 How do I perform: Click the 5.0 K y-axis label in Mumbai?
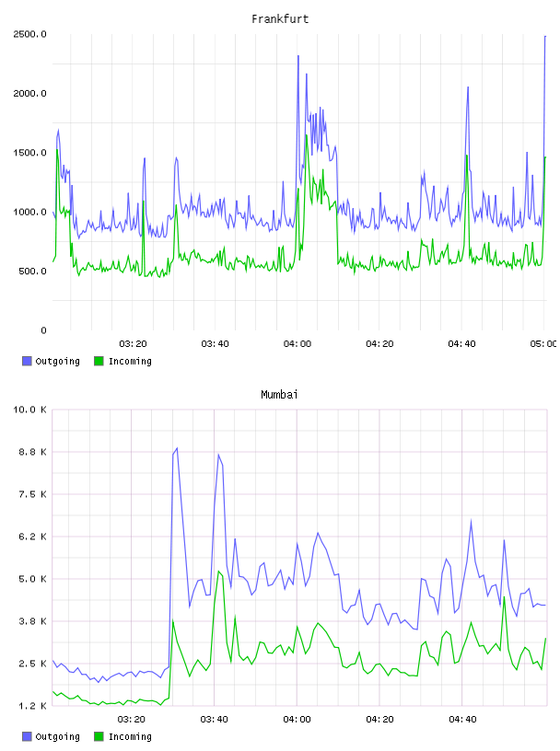click(x=32, y=579)
